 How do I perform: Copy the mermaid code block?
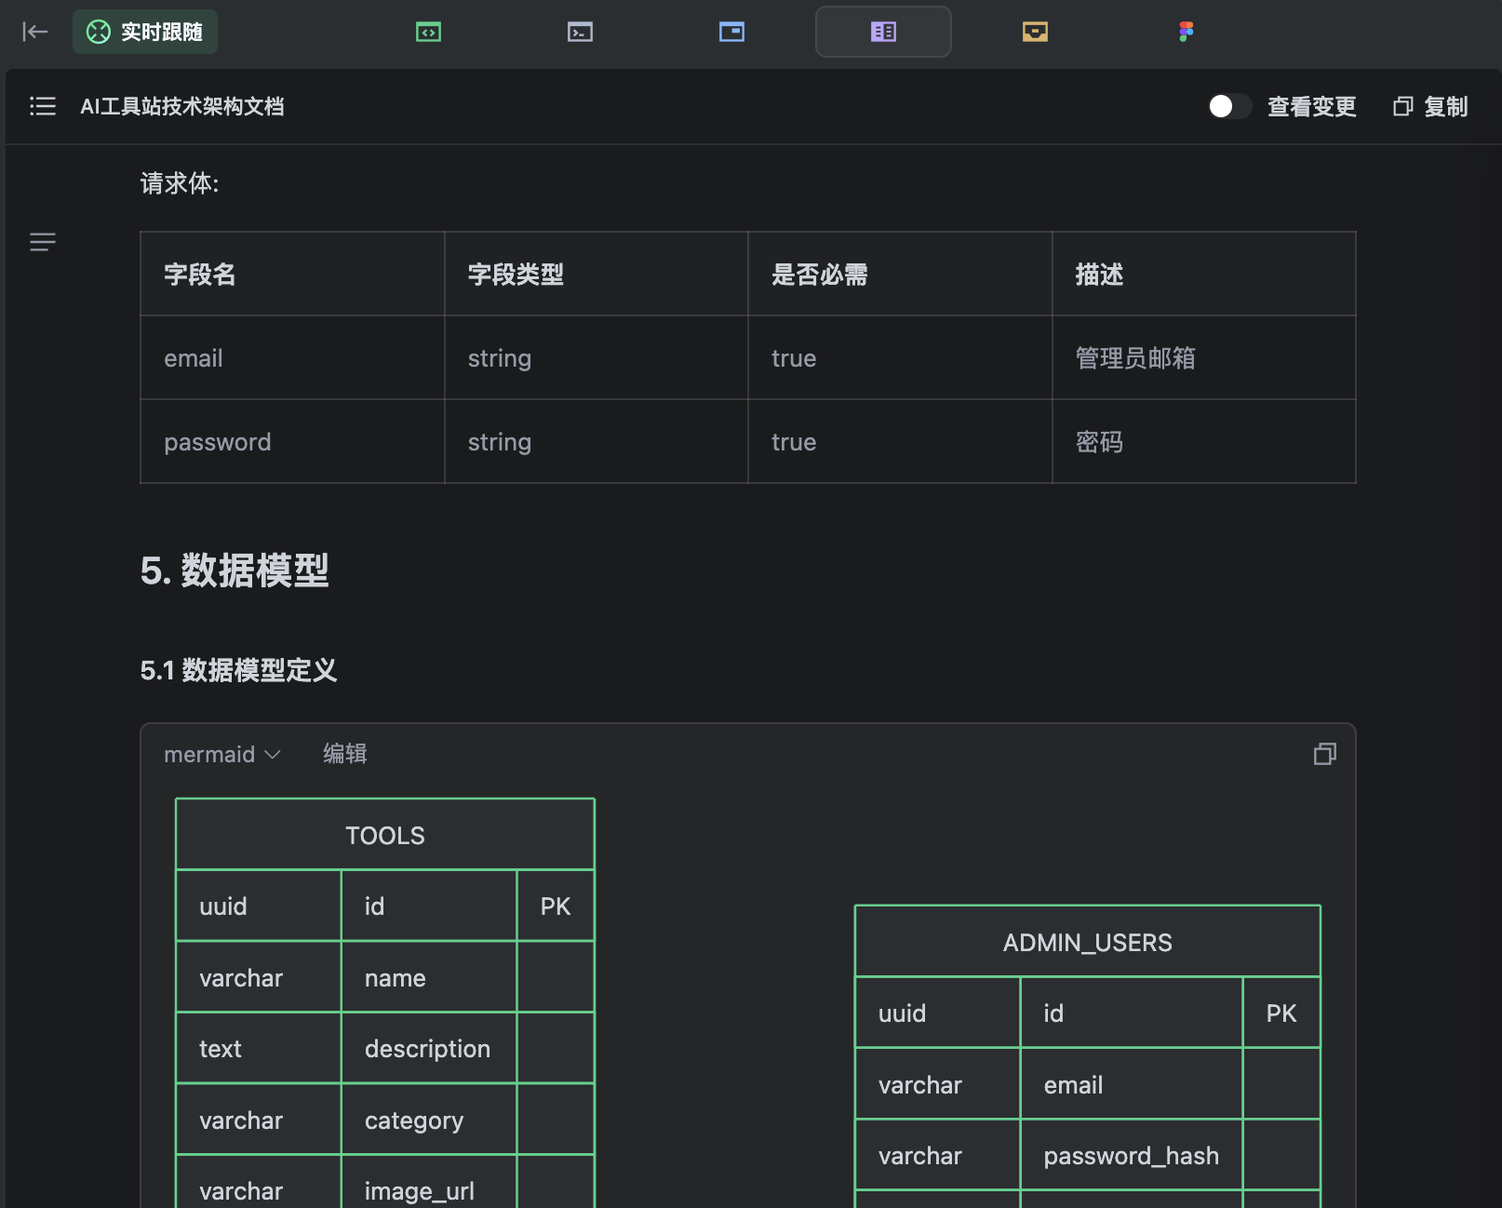[1324, 754]
